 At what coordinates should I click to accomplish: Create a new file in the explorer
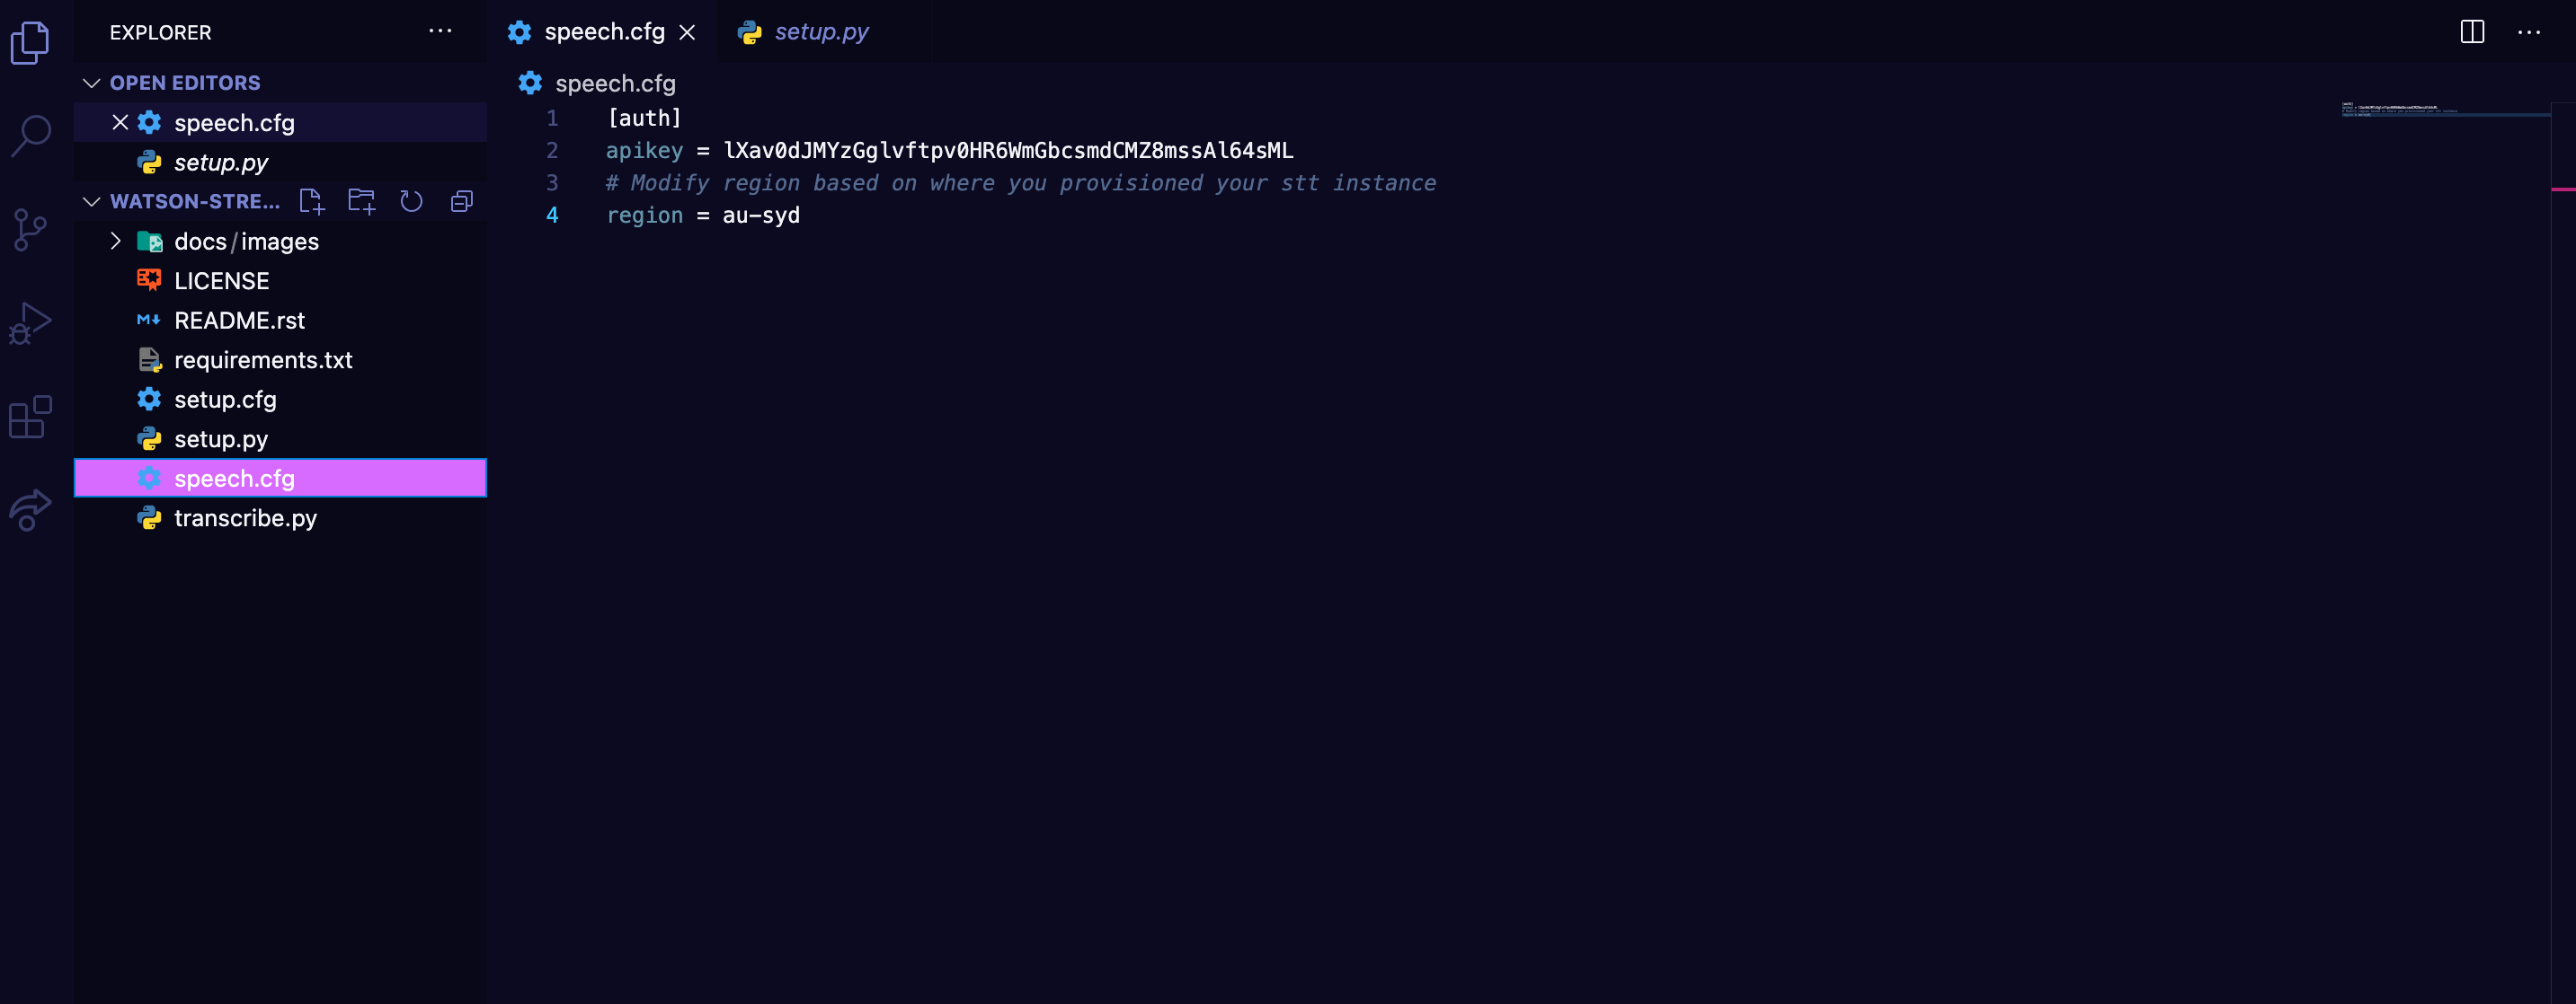pyautogui.click(x=311, y=201)
